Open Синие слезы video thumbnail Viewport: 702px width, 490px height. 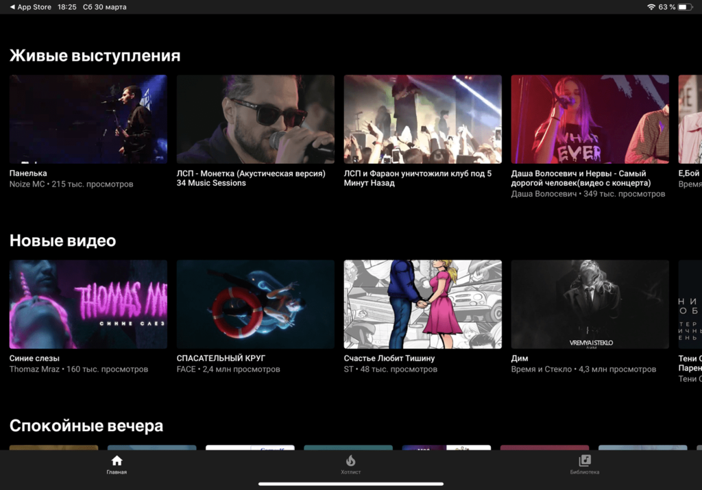[88, 304]
